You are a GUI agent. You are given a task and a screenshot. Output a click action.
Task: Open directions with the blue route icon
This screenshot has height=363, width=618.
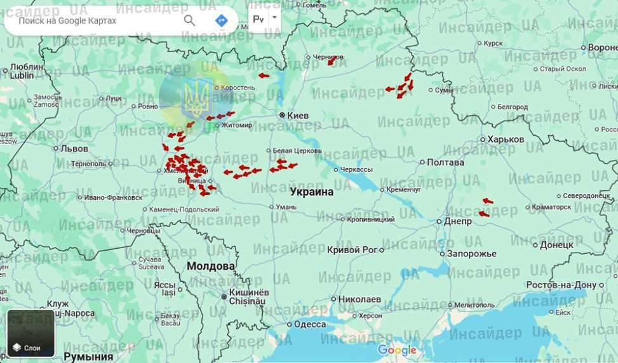tap(222, 20)
